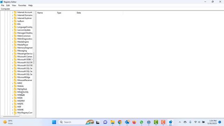Click the LanguageOverlay folder icon
224x126 pixels.
[x=15, y=27]
